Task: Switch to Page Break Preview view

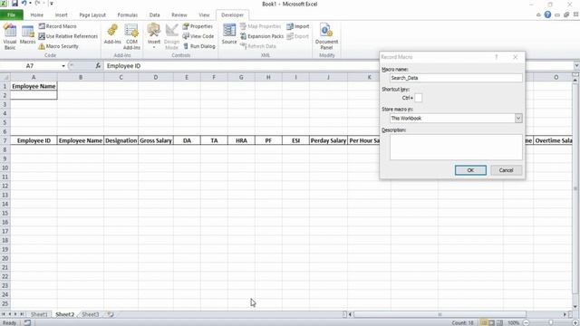Action: 499,322
